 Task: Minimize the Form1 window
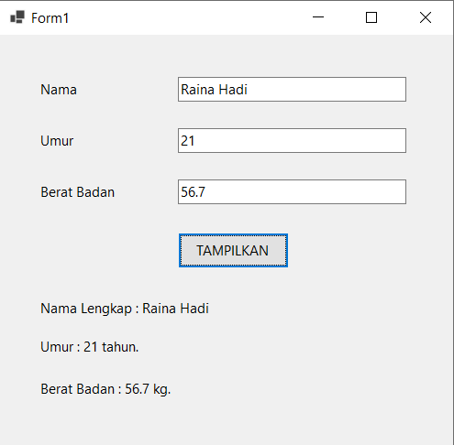318,17
